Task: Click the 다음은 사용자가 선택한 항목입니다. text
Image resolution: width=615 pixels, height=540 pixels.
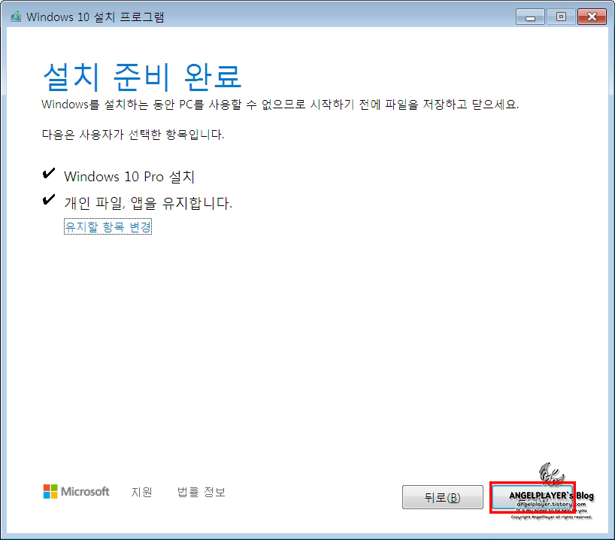Action: [133, 135]
